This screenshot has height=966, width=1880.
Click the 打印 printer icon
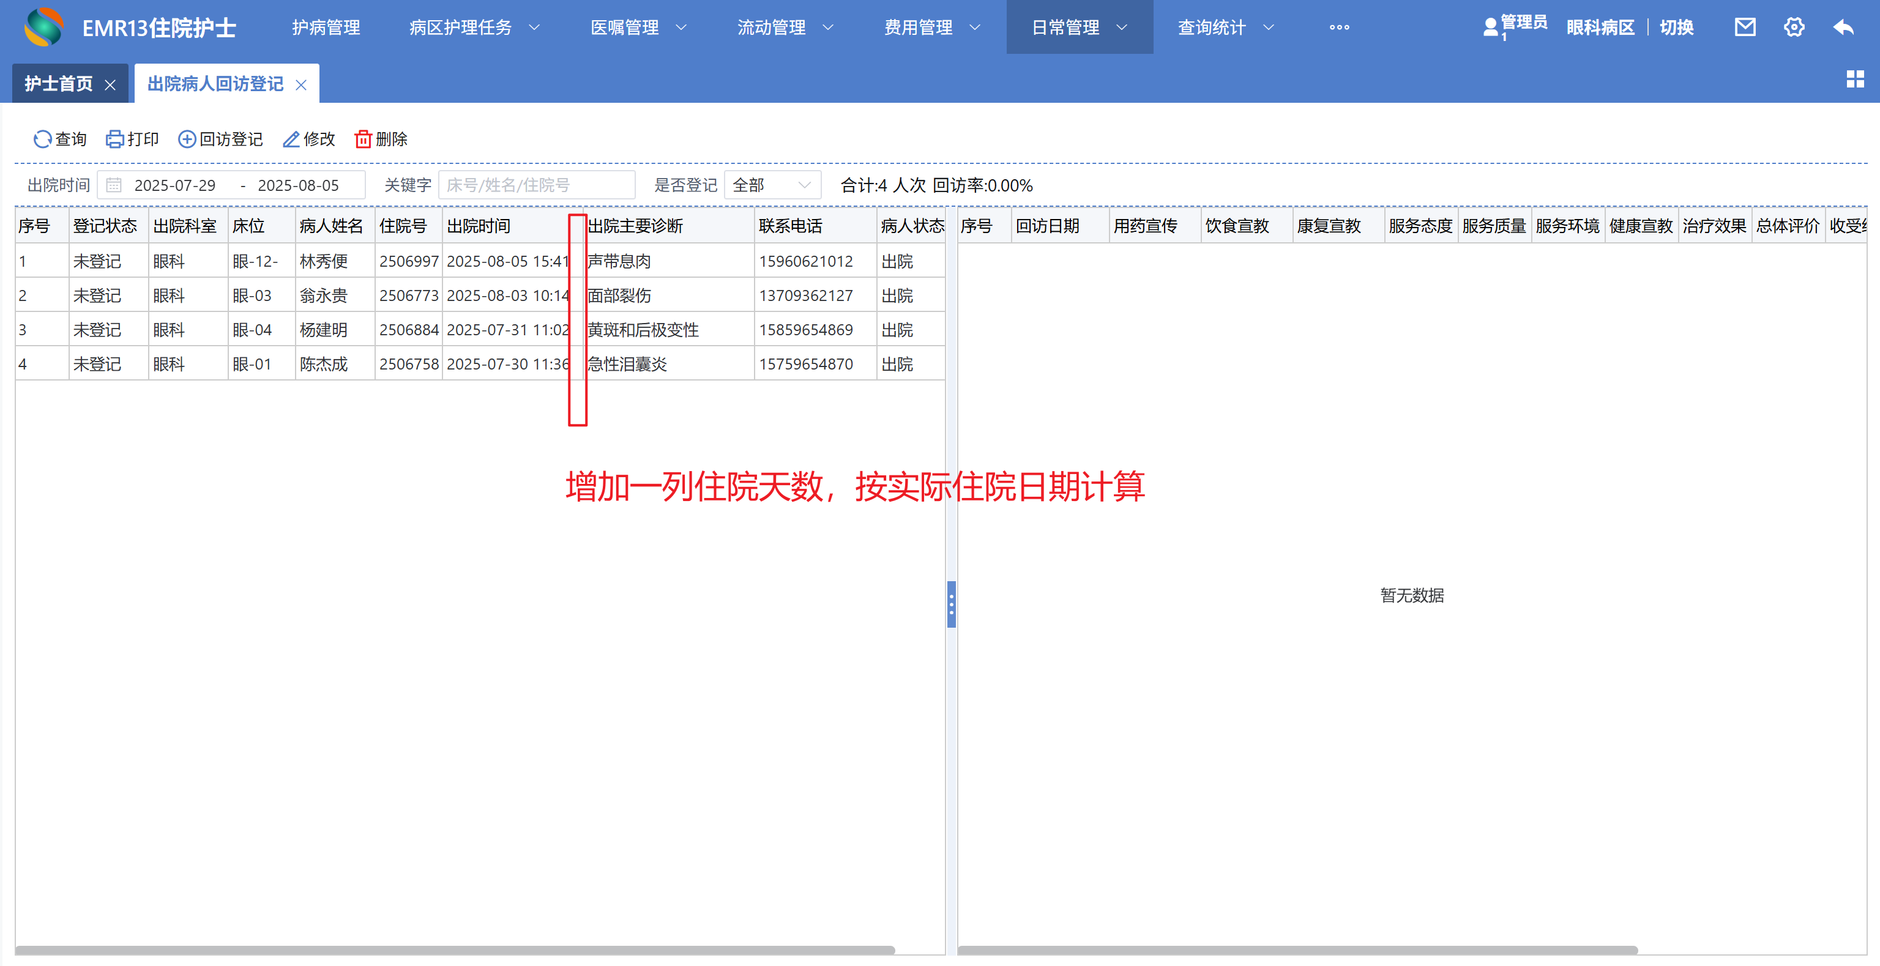(114, 139)
